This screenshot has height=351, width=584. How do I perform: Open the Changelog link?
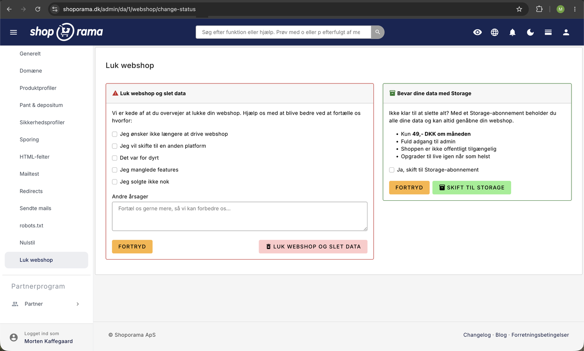477,335
